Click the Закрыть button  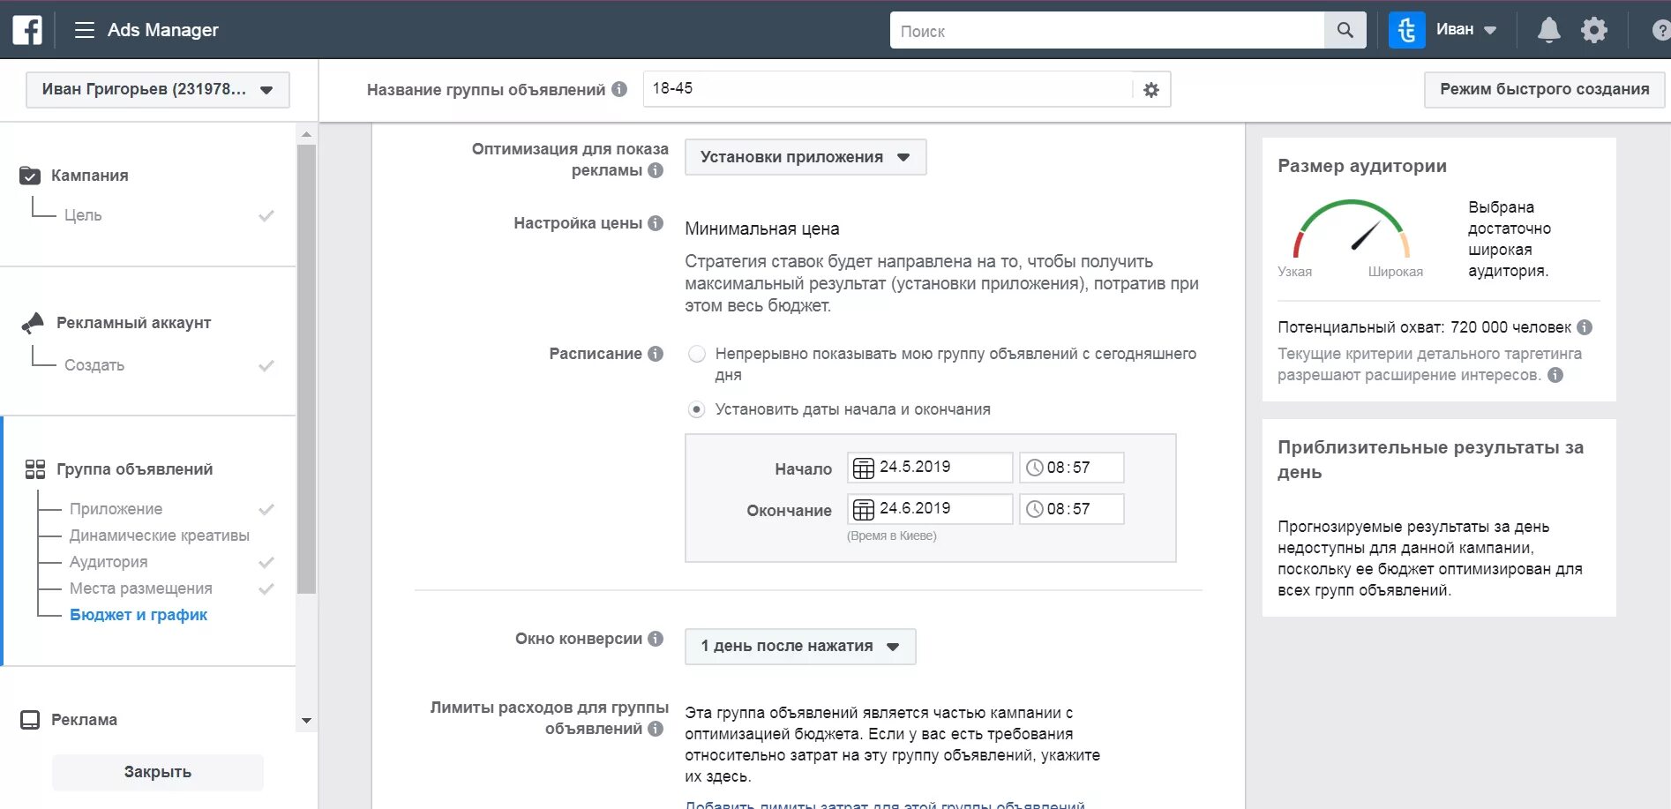point(158,772)
